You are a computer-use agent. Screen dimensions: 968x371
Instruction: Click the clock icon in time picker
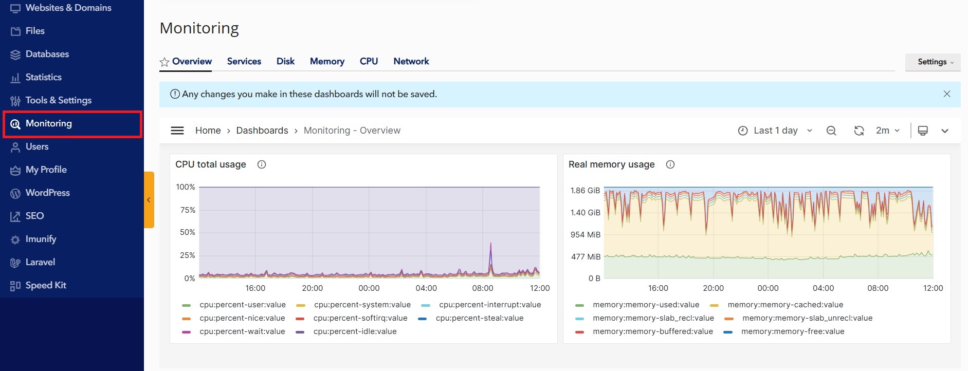coord(743,131)
